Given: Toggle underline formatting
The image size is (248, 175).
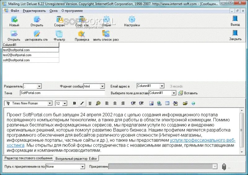Looking at the screenshot, I should (x=90, y=103).
